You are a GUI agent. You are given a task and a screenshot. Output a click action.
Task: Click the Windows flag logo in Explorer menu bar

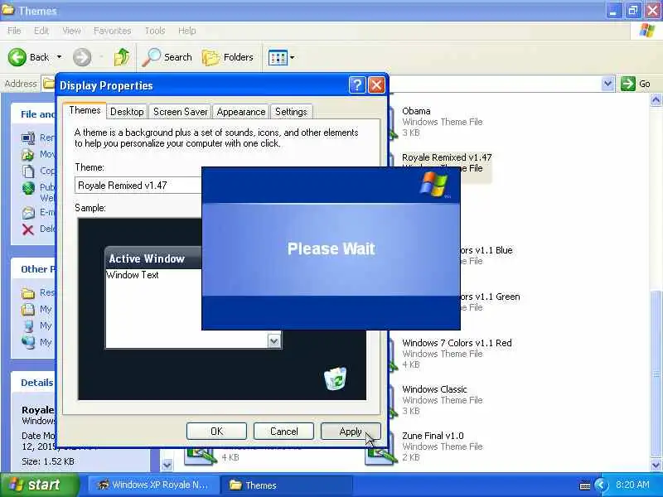[646, 31]
